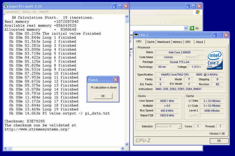The height and width of the screenshot is (156, 235).
Task: Close the CPU-Z window
Action: coord(226,35)
